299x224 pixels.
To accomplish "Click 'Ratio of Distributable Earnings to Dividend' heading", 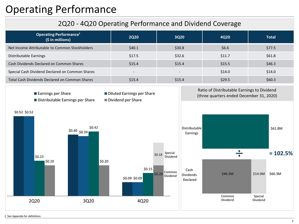I will [x=237, y=90].
